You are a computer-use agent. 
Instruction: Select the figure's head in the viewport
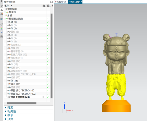(x=116, y=49)
